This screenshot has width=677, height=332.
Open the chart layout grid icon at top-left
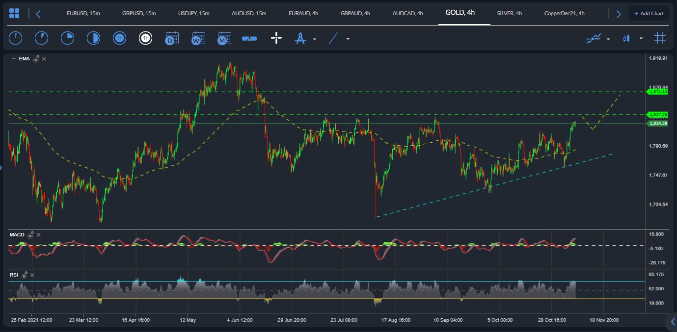tap(14, 14)
